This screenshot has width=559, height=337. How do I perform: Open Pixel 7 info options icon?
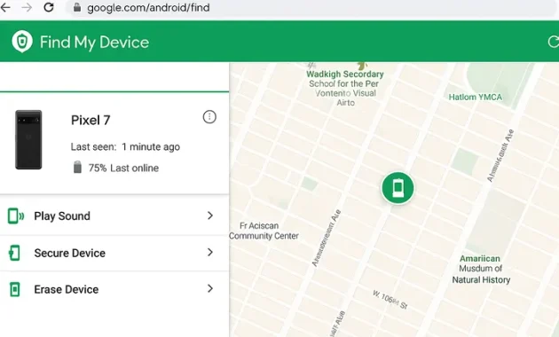[x=209, y=117]
